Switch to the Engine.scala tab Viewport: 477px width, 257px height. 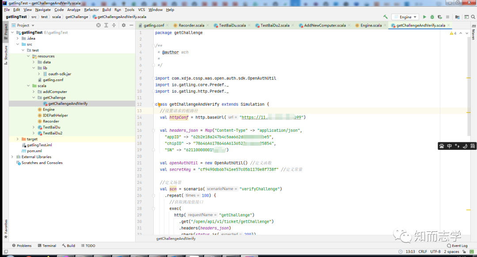coord(371,25)
